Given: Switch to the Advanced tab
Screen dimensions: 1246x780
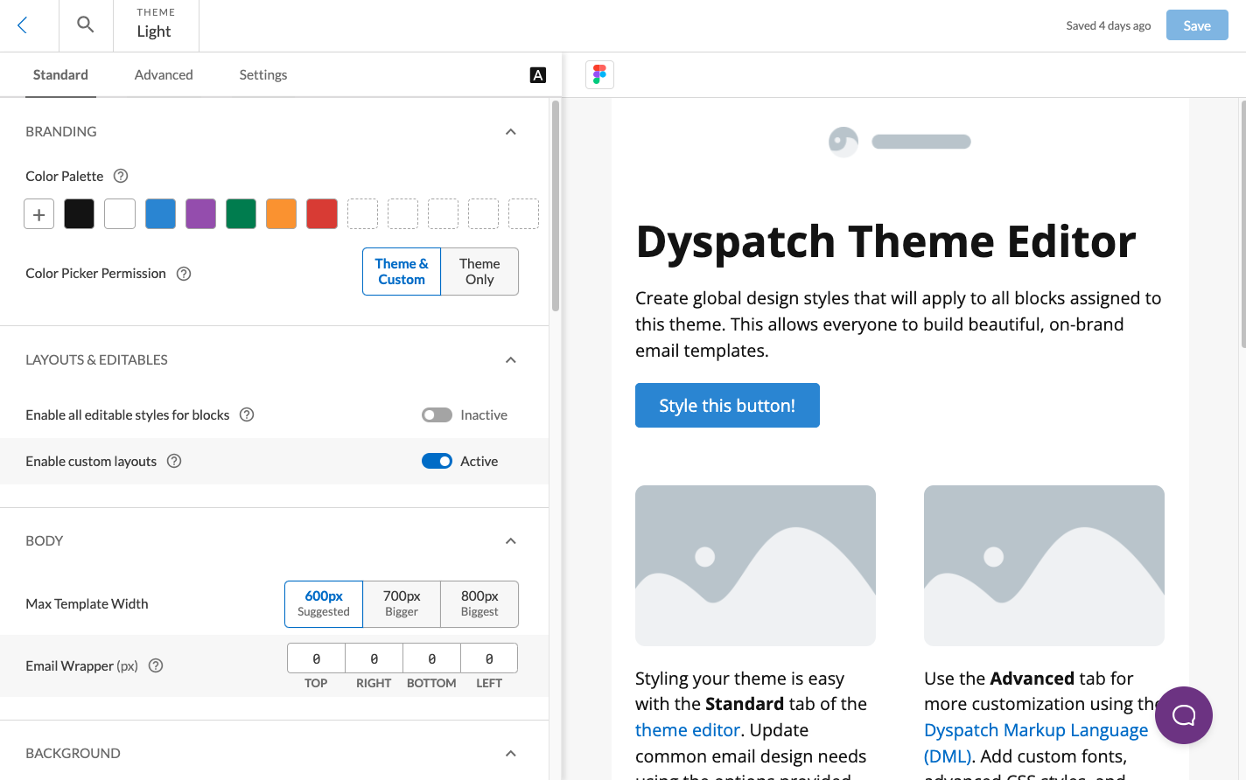Looking at the screenshot, I should click(x=164, y=75).
